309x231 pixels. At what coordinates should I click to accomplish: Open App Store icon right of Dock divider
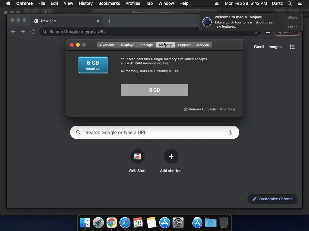197,223
